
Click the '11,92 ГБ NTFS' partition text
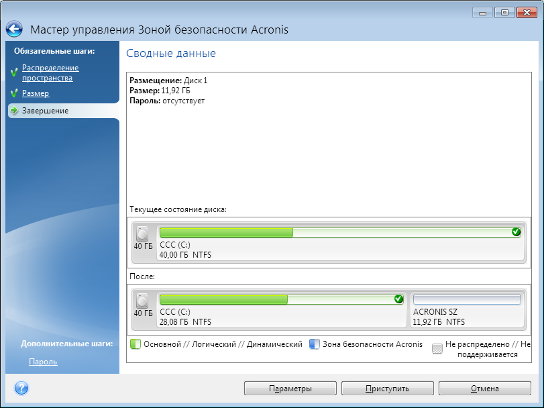(x=439, y=322)
